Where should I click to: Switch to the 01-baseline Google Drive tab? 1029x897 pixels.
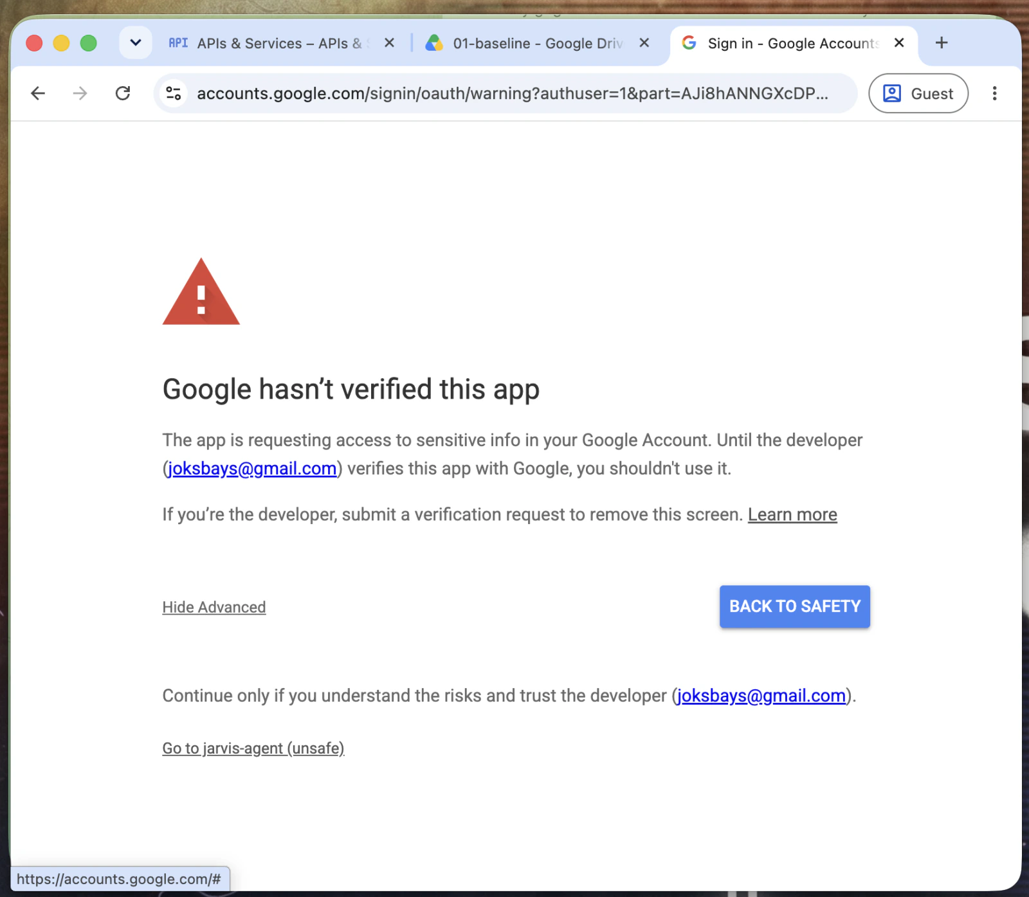[x=538, y=43]
